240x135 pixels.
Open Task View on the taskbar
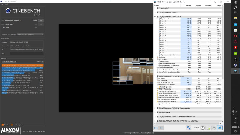[x=235, y=13]
